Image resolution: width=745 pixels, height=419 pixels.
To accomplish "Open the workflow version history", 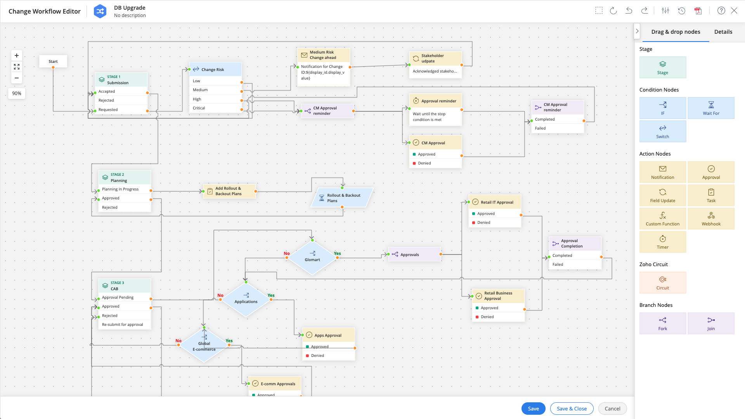I will (x=682, y=11).
